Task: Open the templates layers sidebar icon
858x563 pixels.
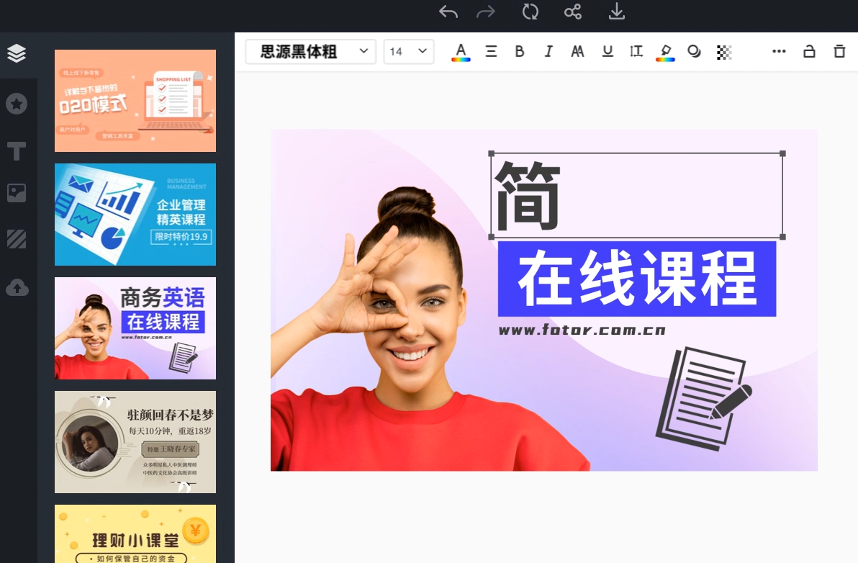Action: click(17, 53)
